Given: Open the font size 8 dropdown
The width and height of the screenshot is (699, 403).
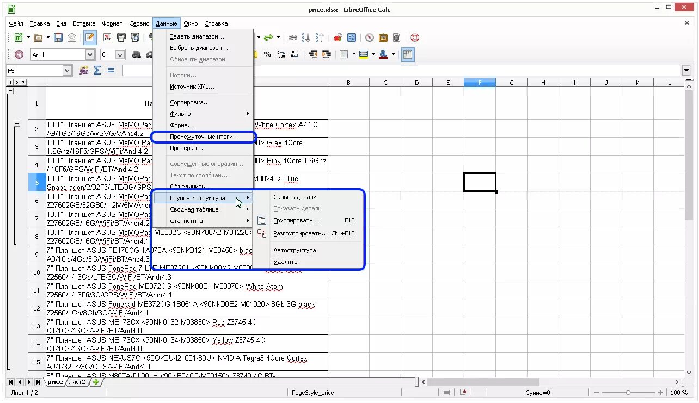Looking at the screenshot, I should [120, 54].
